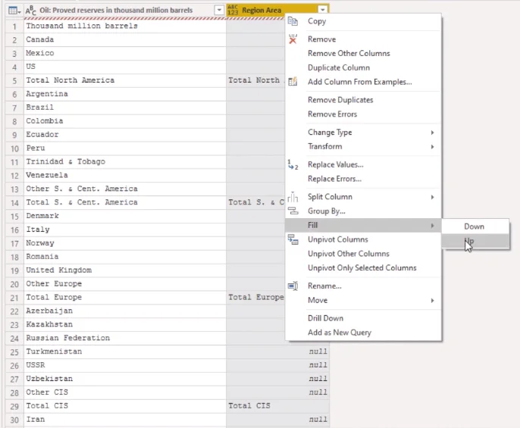Click the 'Kazakhstan' cell
This screenshot has width=520, height=428.
[124, 324]
